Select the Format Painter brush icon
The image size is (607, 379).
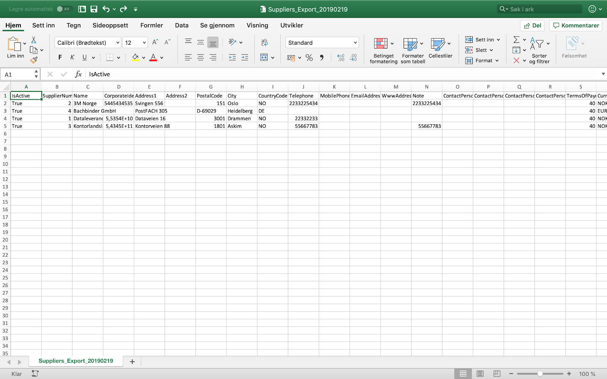point(34,60)
